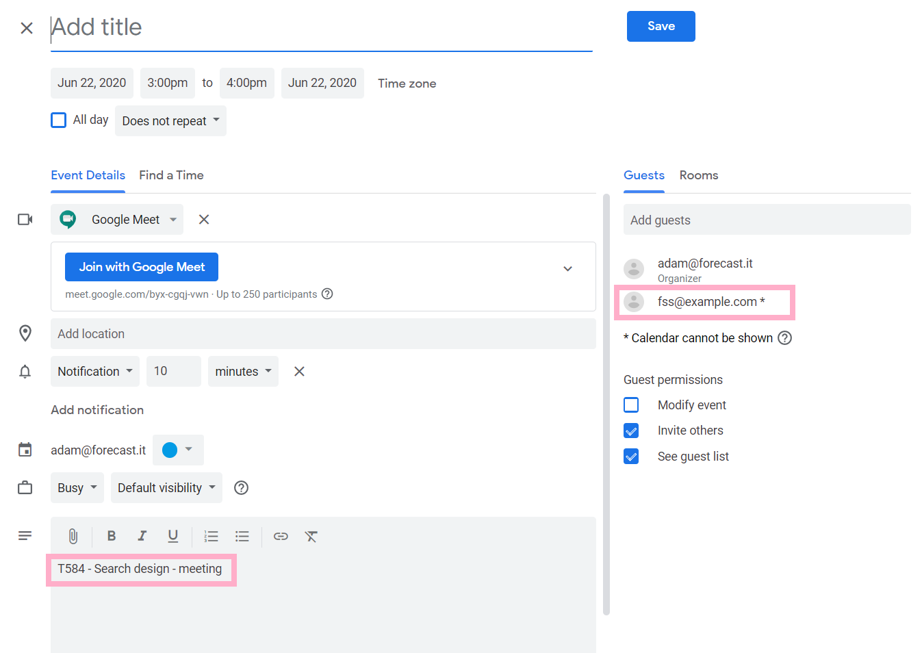This screenshot has width=922, height=653.
Task: Select the Guests tab
Action: click(644, 175)
